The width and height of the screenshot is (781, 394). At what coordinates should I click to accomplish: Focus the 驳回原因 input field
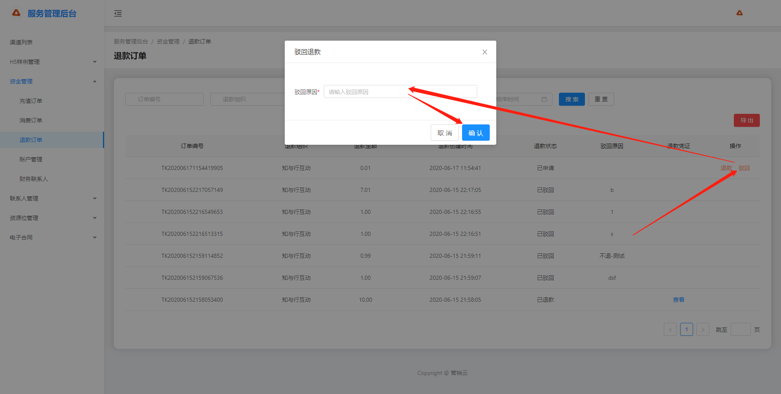400,91
